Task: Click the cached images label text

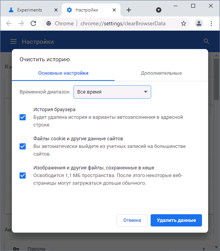Action: coord(94,168)
